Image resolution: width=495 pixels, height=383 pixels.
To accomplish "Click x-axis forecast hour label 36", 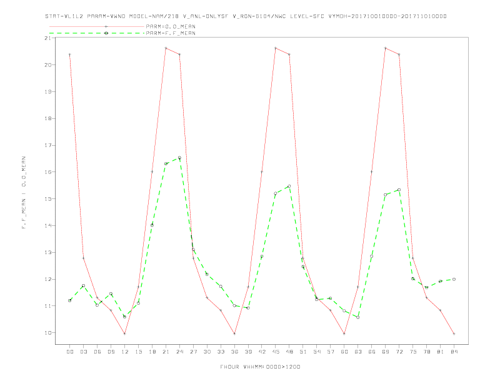I will coord(234,352).
